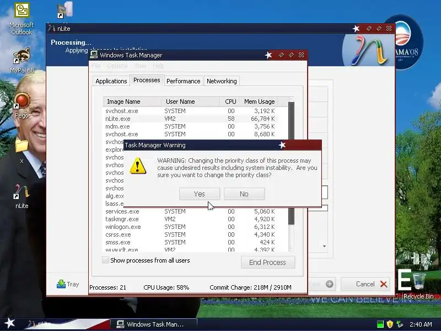
Task: Click the process list vertical scrollbar thumb
Action: click(292, 121)
